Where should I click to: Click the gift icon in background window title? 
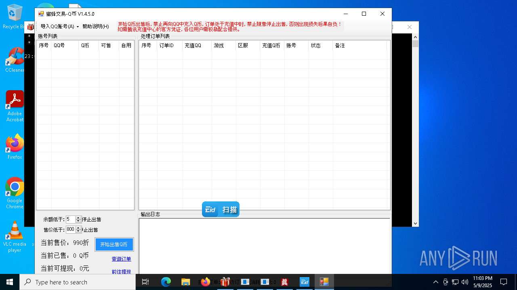click(31, 27)
